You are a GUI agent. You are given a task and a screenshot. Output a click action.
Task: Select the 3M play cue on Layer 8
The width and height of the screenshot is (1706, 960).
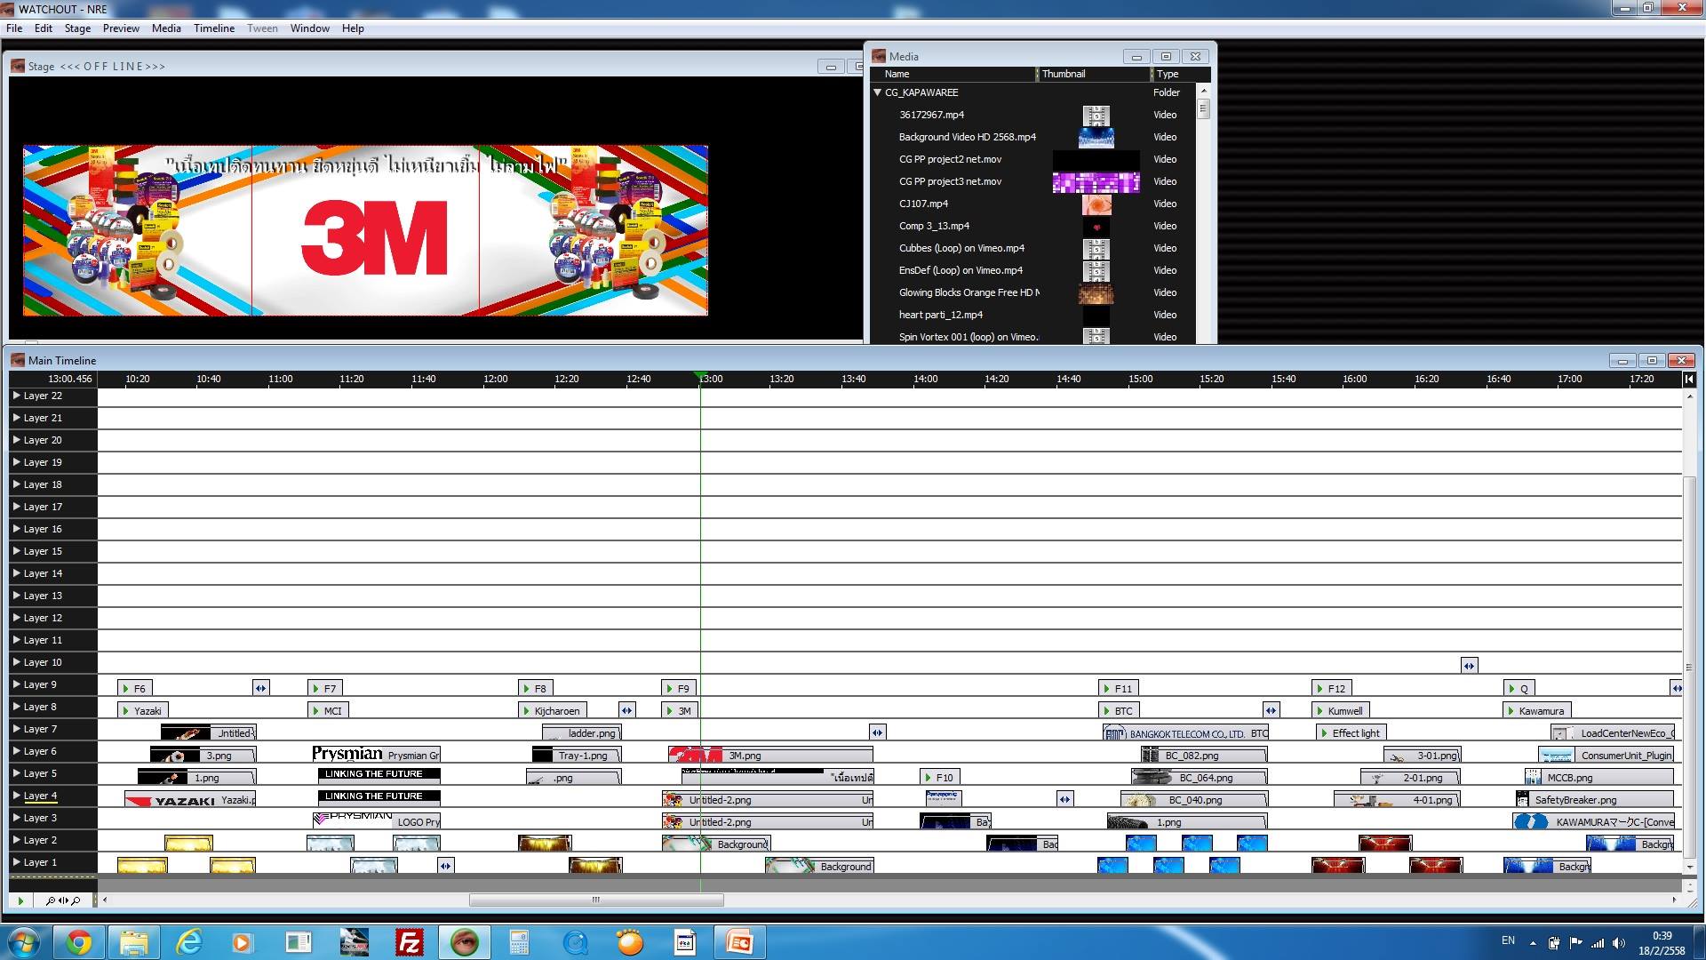point(680,710)
